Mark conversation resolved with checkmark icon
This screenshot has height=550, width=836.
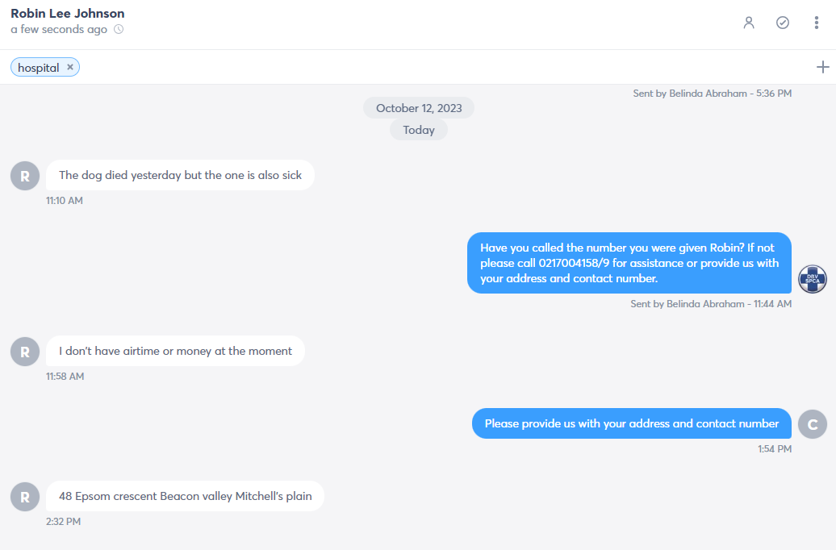pos(782,23)
